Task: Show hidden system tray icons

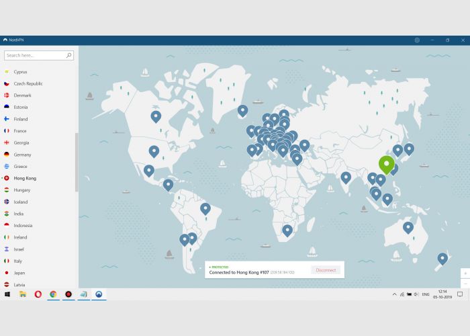Action: pyautogui.click(x=395, y=294)
